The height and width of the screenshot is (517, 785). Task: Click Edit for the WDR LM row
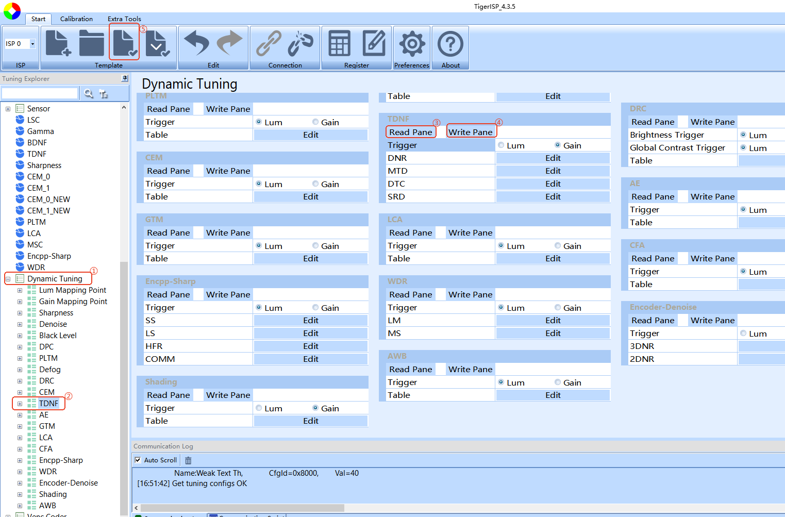click(x=553, y=320)
